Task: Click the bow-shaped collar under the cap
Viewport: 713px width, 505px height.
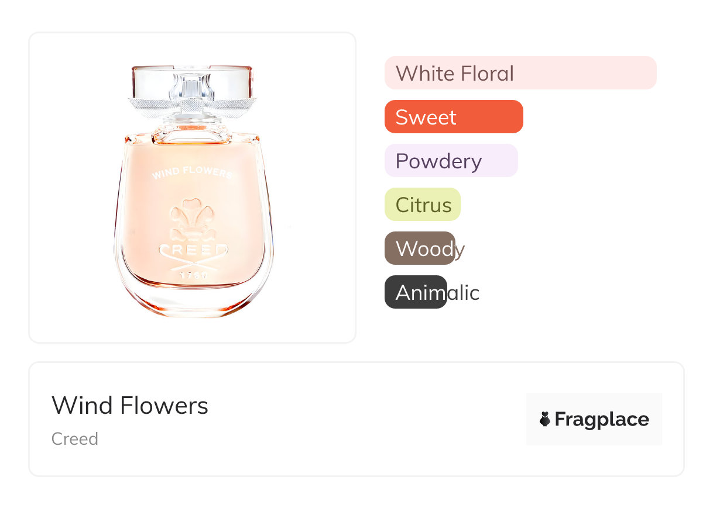Action: pos(192,107)
